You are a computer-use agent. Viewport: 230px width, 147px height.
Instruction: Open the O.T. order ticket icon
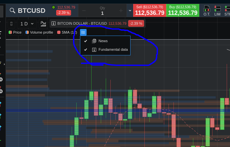pyautogui.click(x=207, y=11)
